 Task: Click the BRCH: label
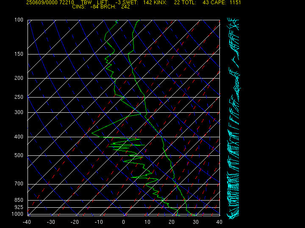[108, 7]
